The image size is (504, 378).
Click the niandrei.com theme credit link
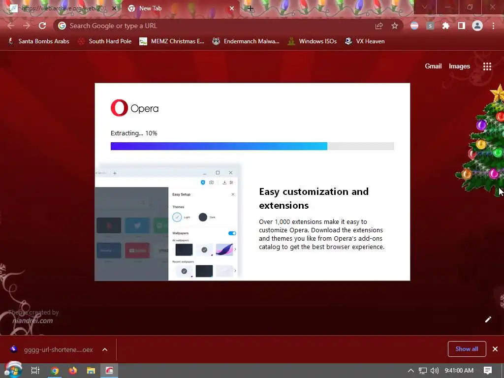click(x=32, y=320)
